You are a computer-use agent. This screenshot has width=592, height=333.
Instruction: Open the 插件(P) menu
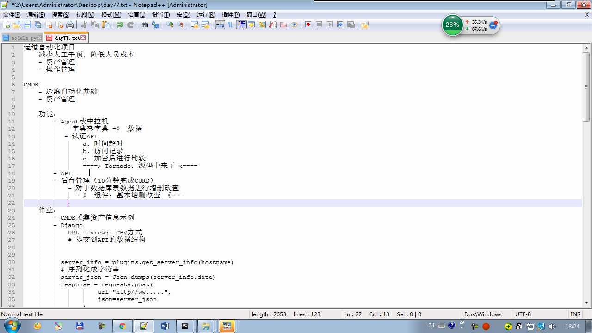pos(231,15)
